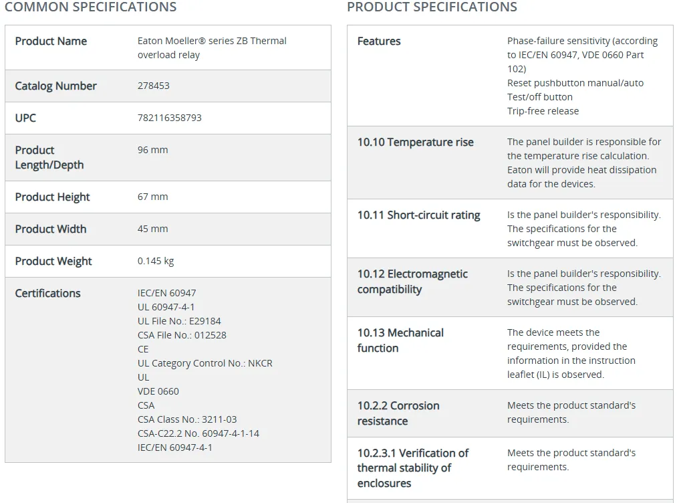The width and height of the screenshot is (677, 503).
Task: Click the Product Height value 67 mm
Action: tap(153, 197)
